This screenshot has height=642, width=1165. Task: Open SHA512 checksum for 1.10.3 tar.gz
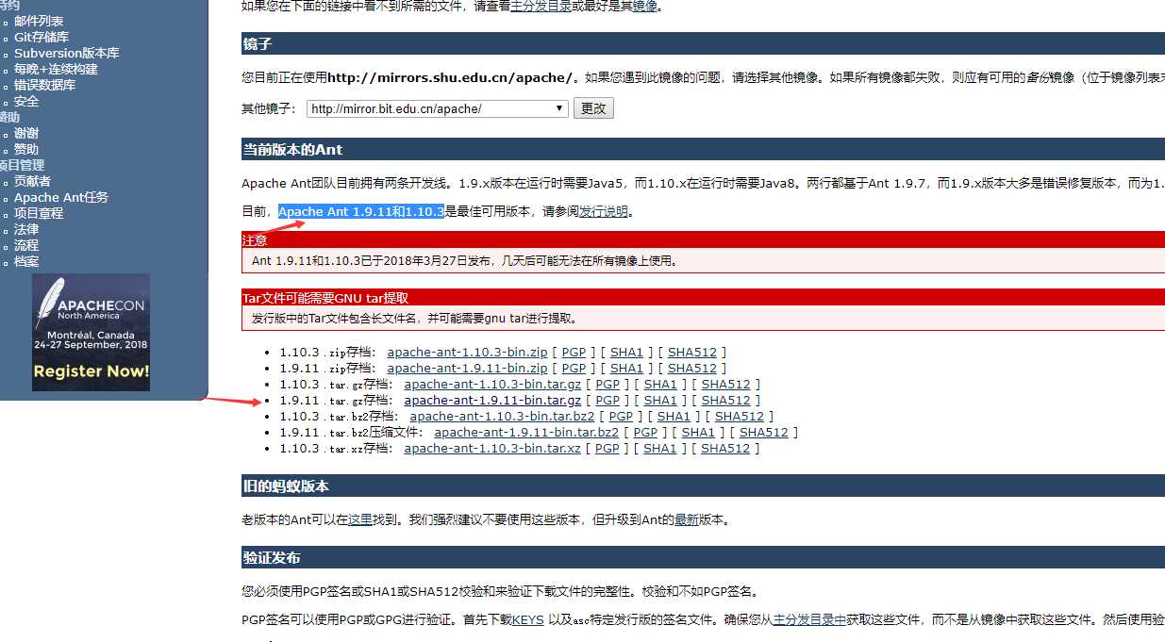[x=726, y=385]
